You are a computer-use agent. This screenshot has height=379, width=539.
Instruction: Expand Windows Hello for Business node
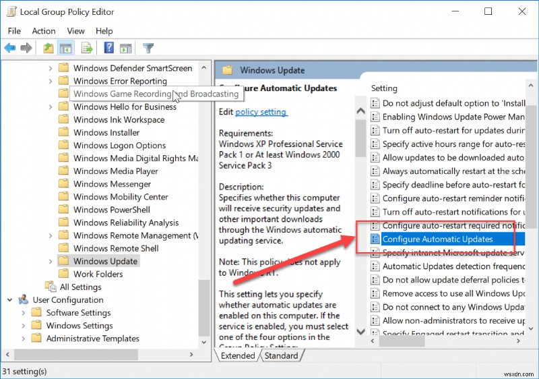51,107
